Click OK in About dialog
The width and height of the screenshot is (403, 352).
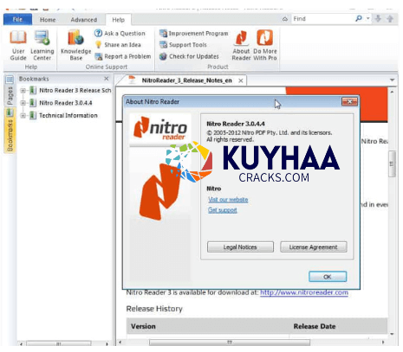(x=328, y=277)
